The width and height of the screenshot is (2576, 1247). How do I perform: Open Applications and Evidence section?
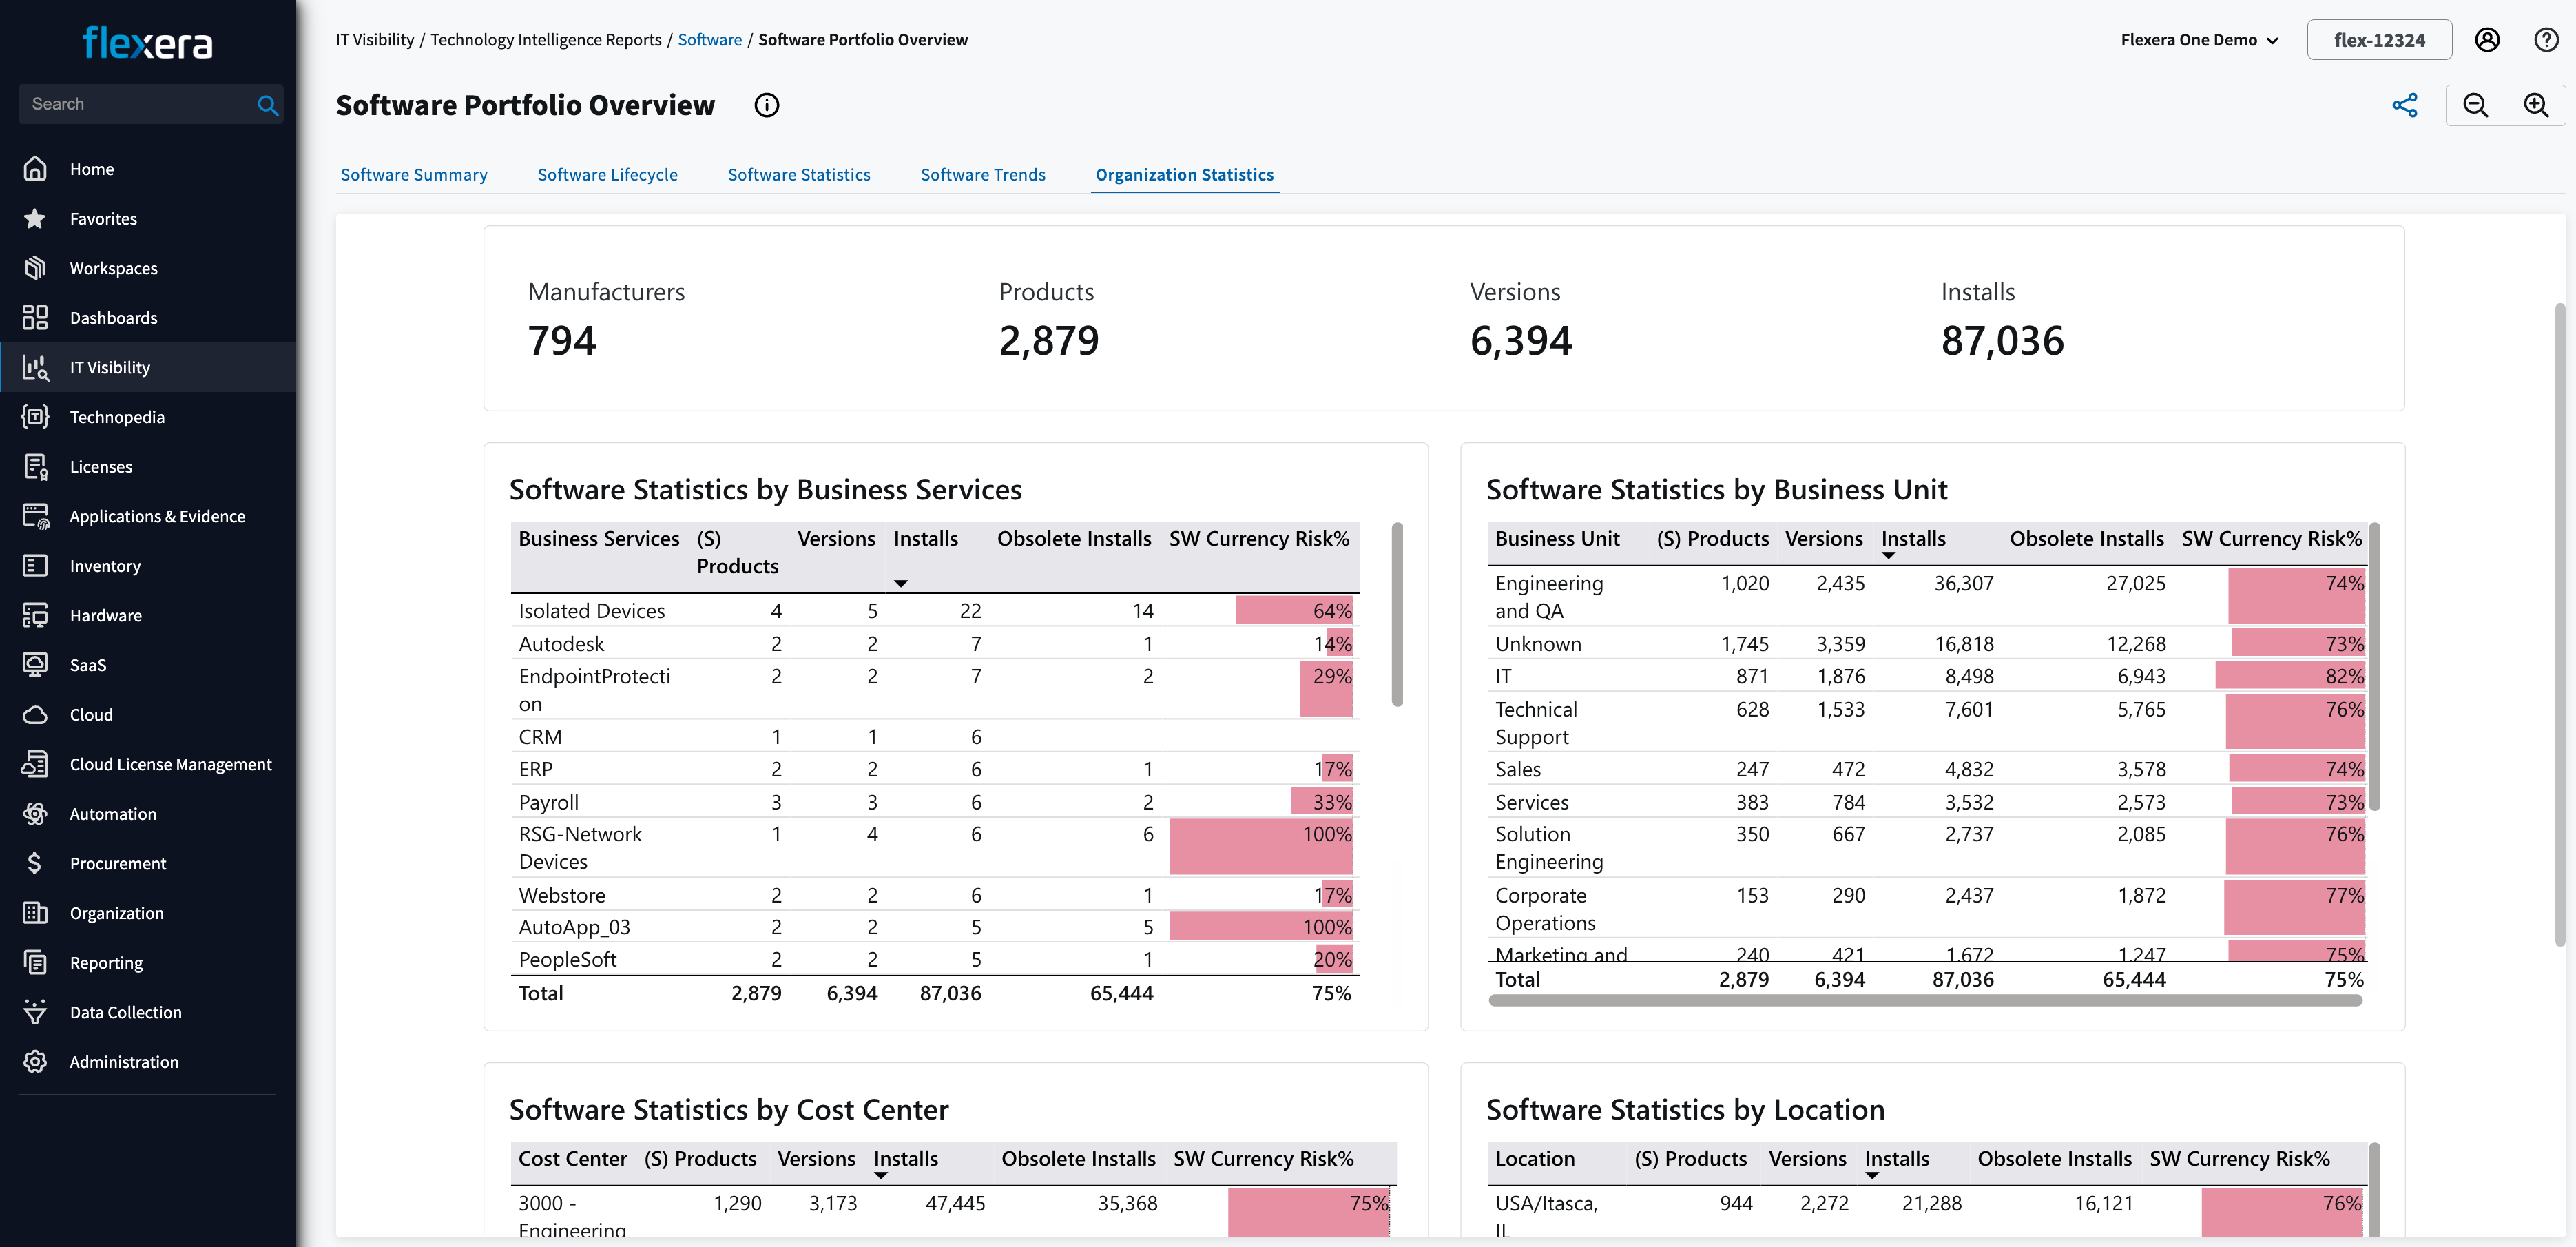[x=158, y=516]
